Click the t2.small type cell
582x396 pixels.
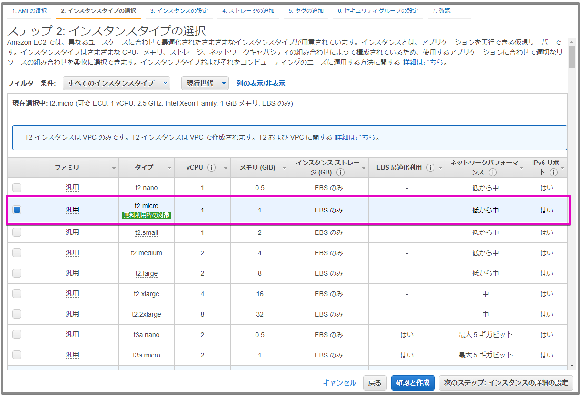147,232
